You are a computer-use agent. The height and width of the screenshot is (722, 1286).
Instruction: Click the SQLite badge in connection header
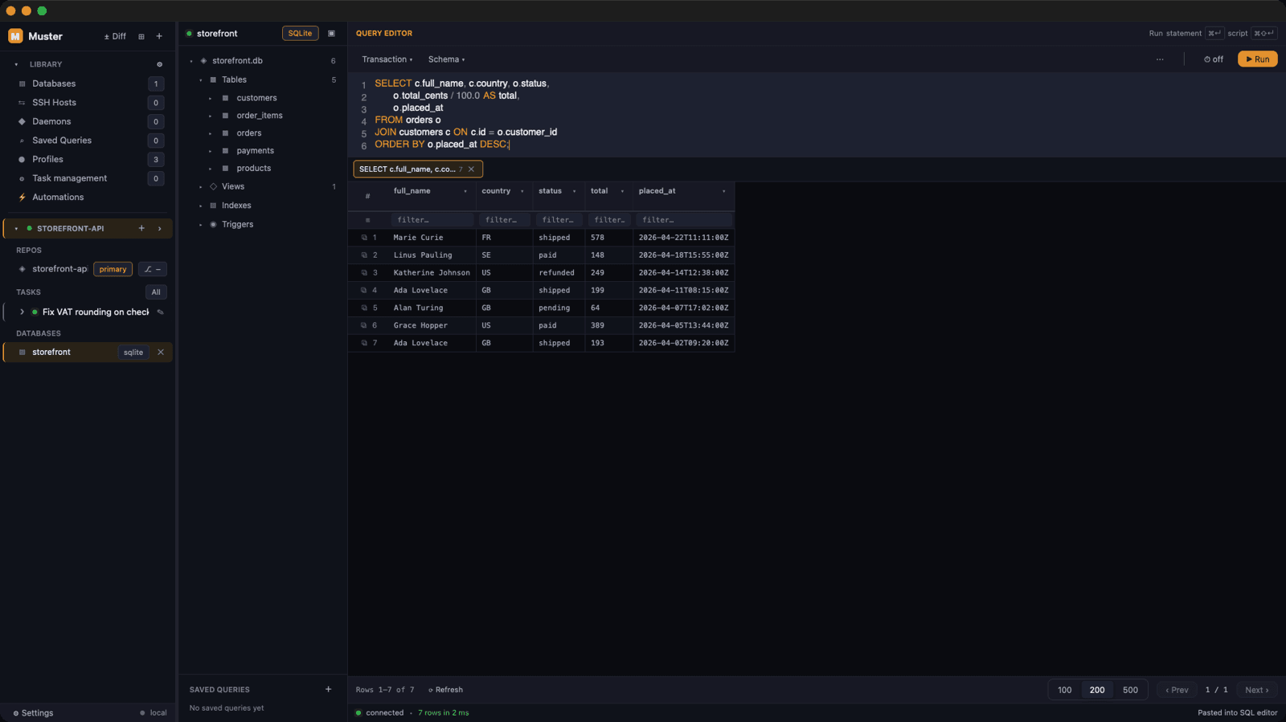(300, 34)
